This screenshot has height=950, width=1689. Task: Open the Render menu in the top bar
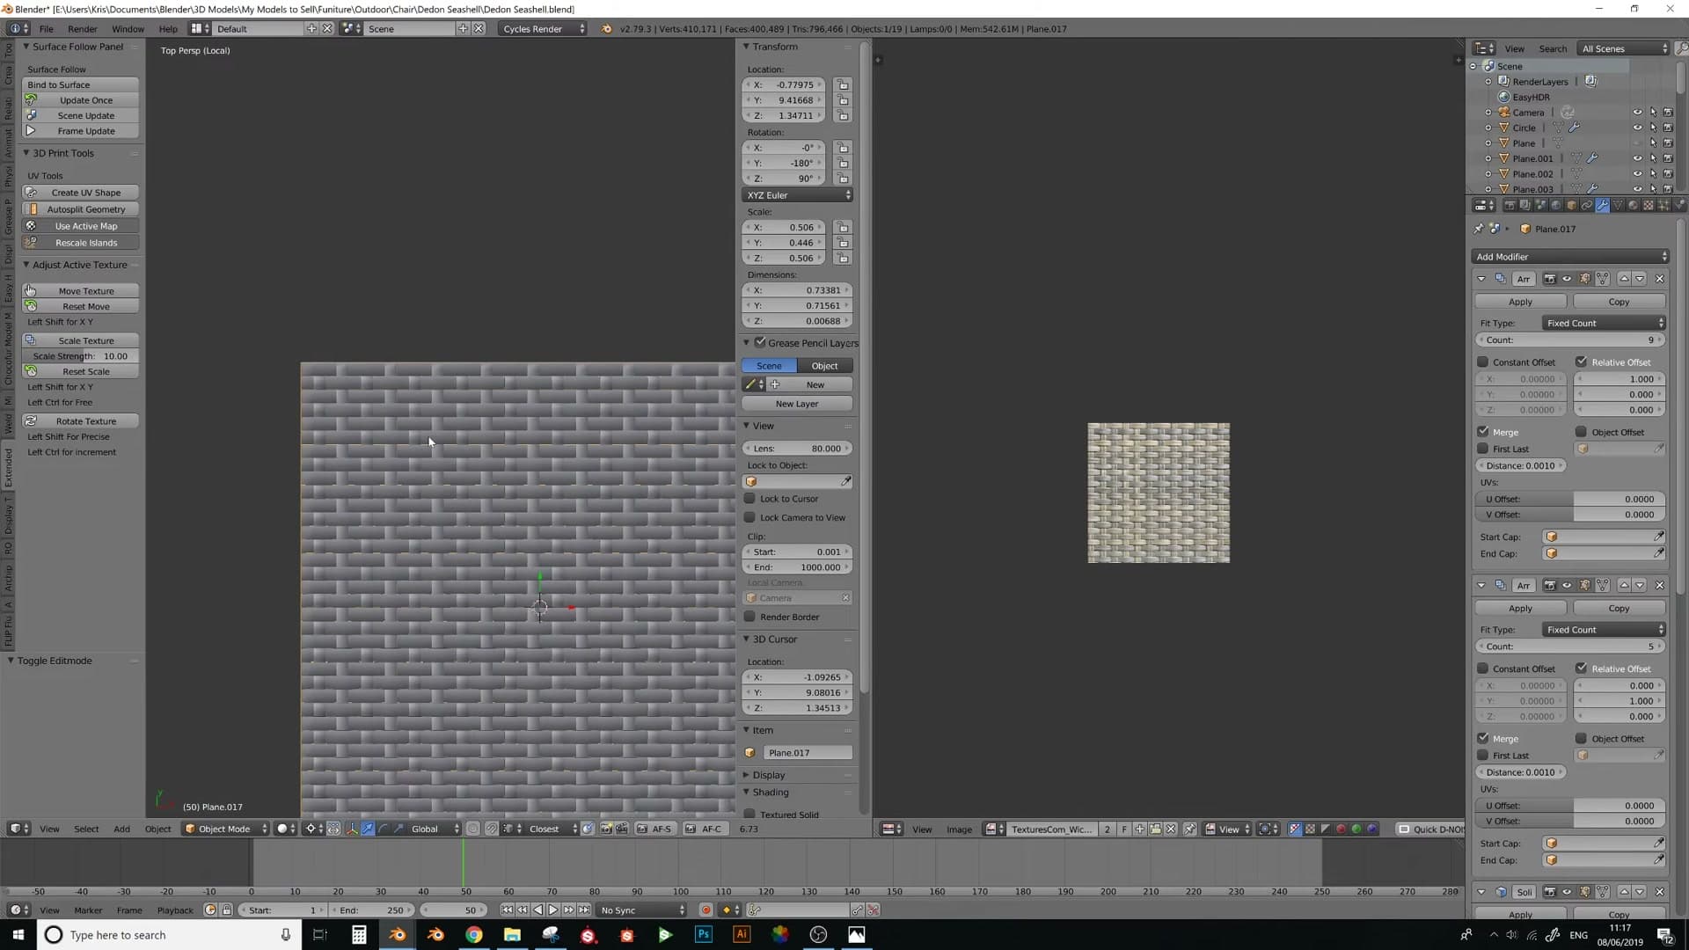point(83,28)
